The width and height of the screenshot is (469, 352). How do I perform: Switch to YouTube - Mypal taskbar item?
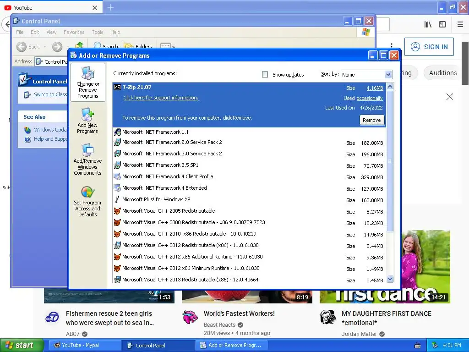coord(85,346)
